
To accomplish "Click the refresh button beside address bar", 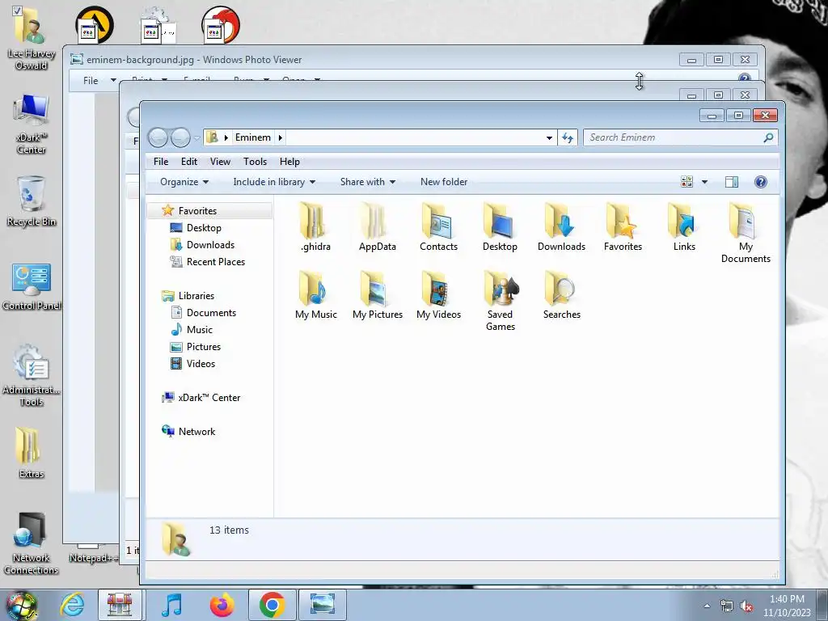I will pos(567,137).
